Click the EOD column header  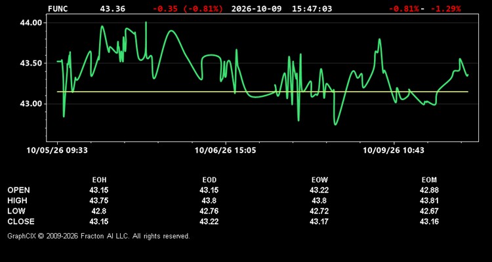[209, 180]
